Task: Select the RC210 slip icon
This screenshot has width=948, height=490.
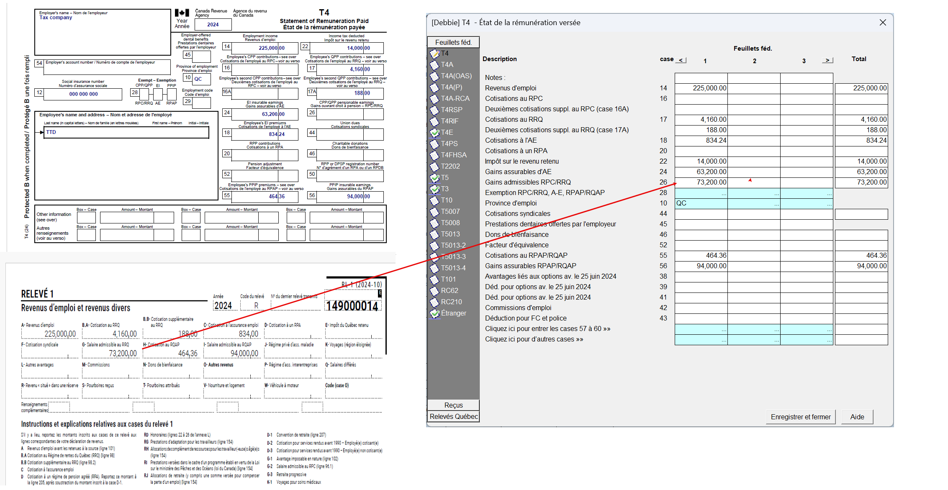Action: [434, 302]
